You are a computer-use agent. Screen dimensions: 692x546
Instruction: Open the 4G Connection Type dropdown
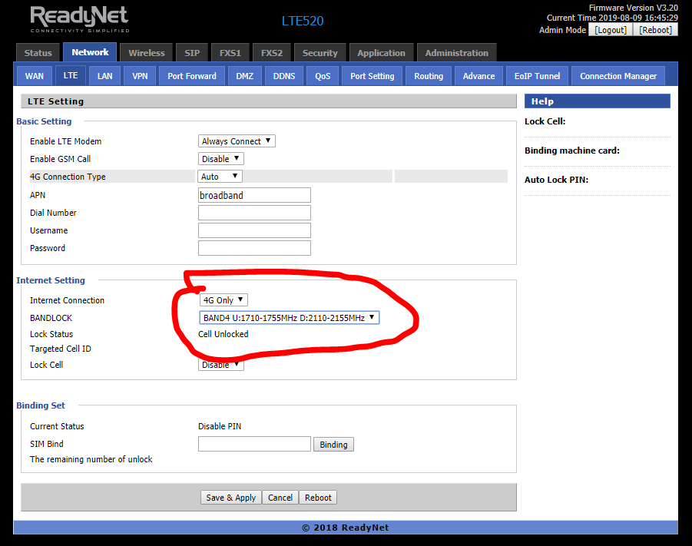click(220, 176)
